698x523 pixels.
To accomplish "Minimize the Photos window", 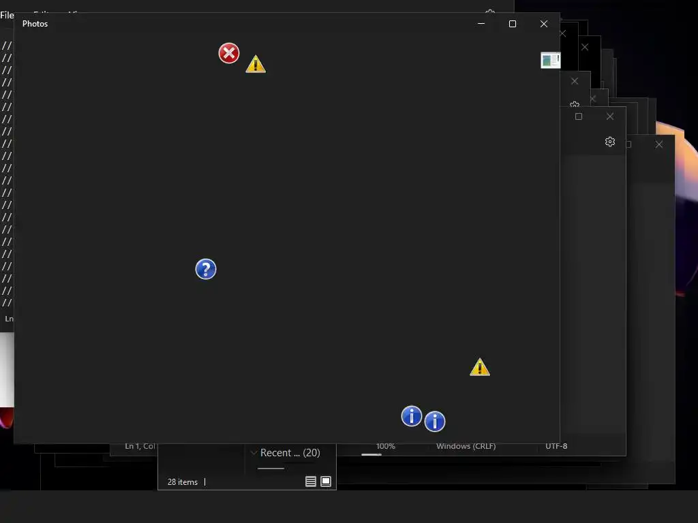I will pos(481,24).
